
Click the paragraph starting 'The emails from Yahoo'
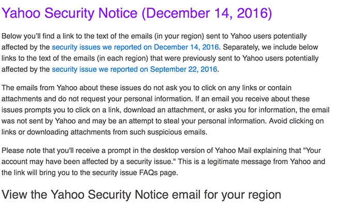(165, 110)
